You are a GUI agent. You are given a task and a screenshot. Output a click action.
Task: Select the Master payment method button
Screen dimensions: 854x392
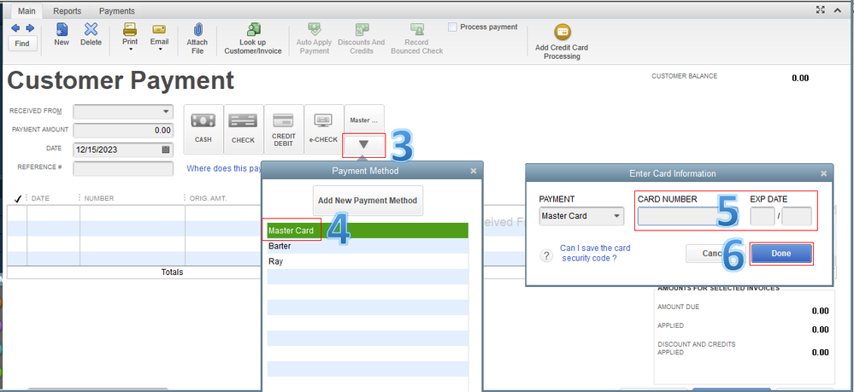pos(364,120)
